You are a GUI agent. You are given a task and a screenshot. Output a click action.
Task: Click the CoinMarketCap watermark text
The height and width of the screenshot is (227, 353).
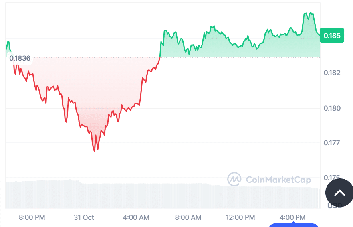pos(278,180)
